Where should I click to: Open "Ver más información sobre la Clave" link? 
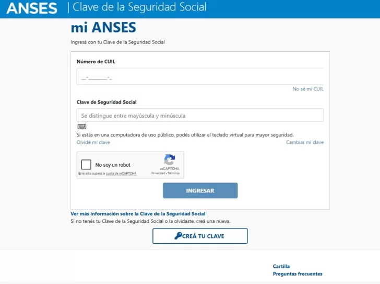point(138,214)
